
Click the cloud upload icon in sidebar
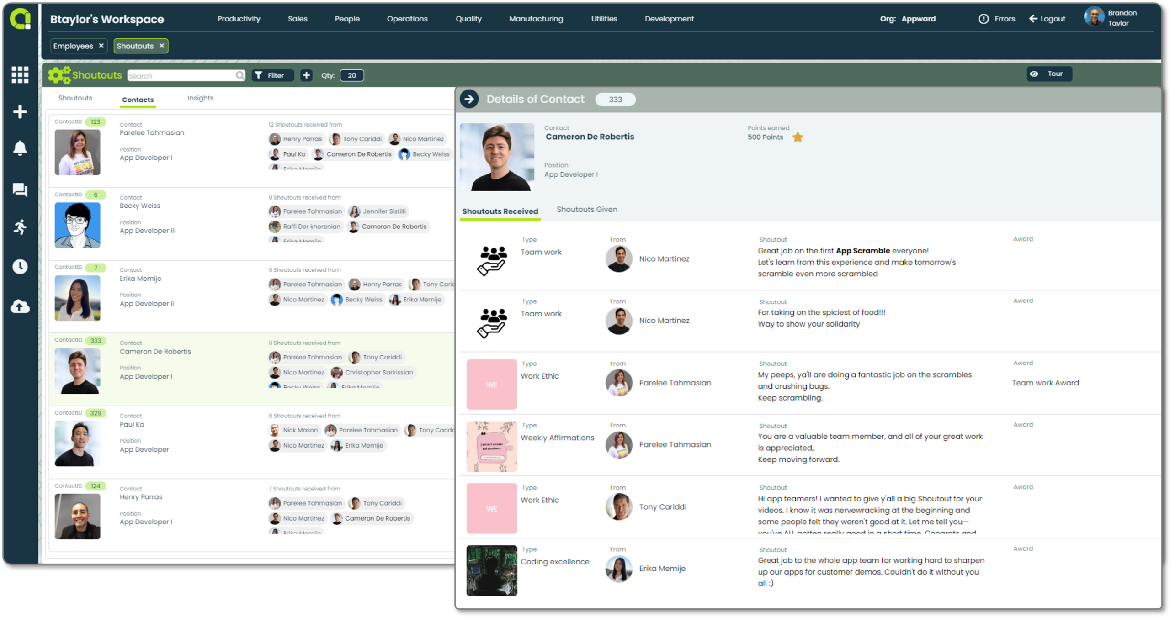pyautogui.click(x=20, y=306)
